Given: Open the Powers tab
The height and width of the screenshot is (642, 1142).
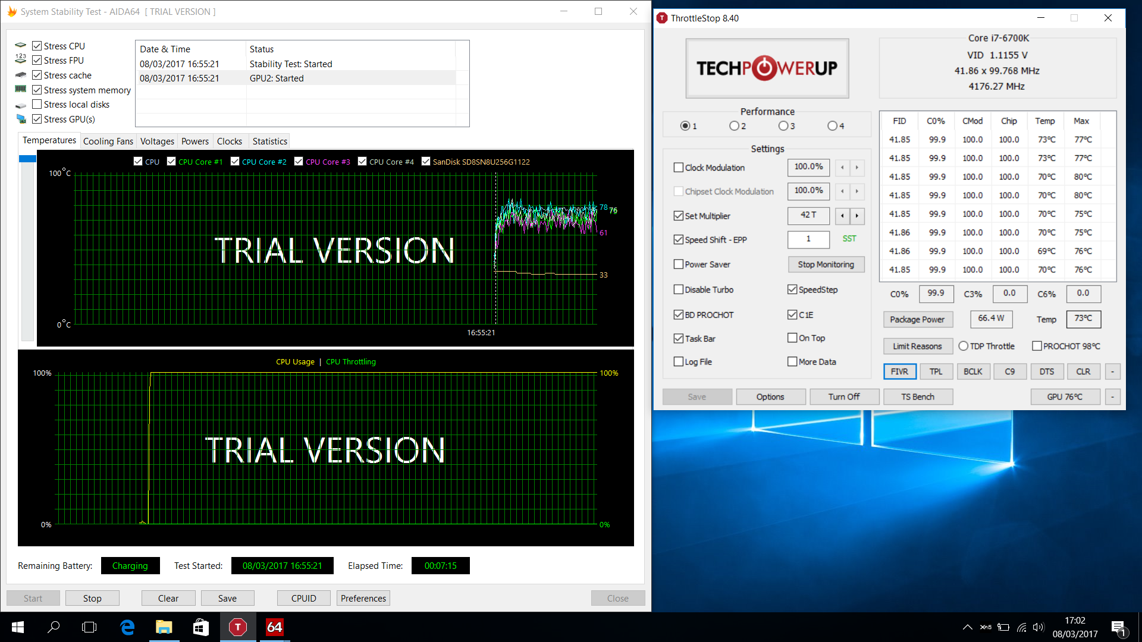Looking at the screenshot, I should (195, 141).
